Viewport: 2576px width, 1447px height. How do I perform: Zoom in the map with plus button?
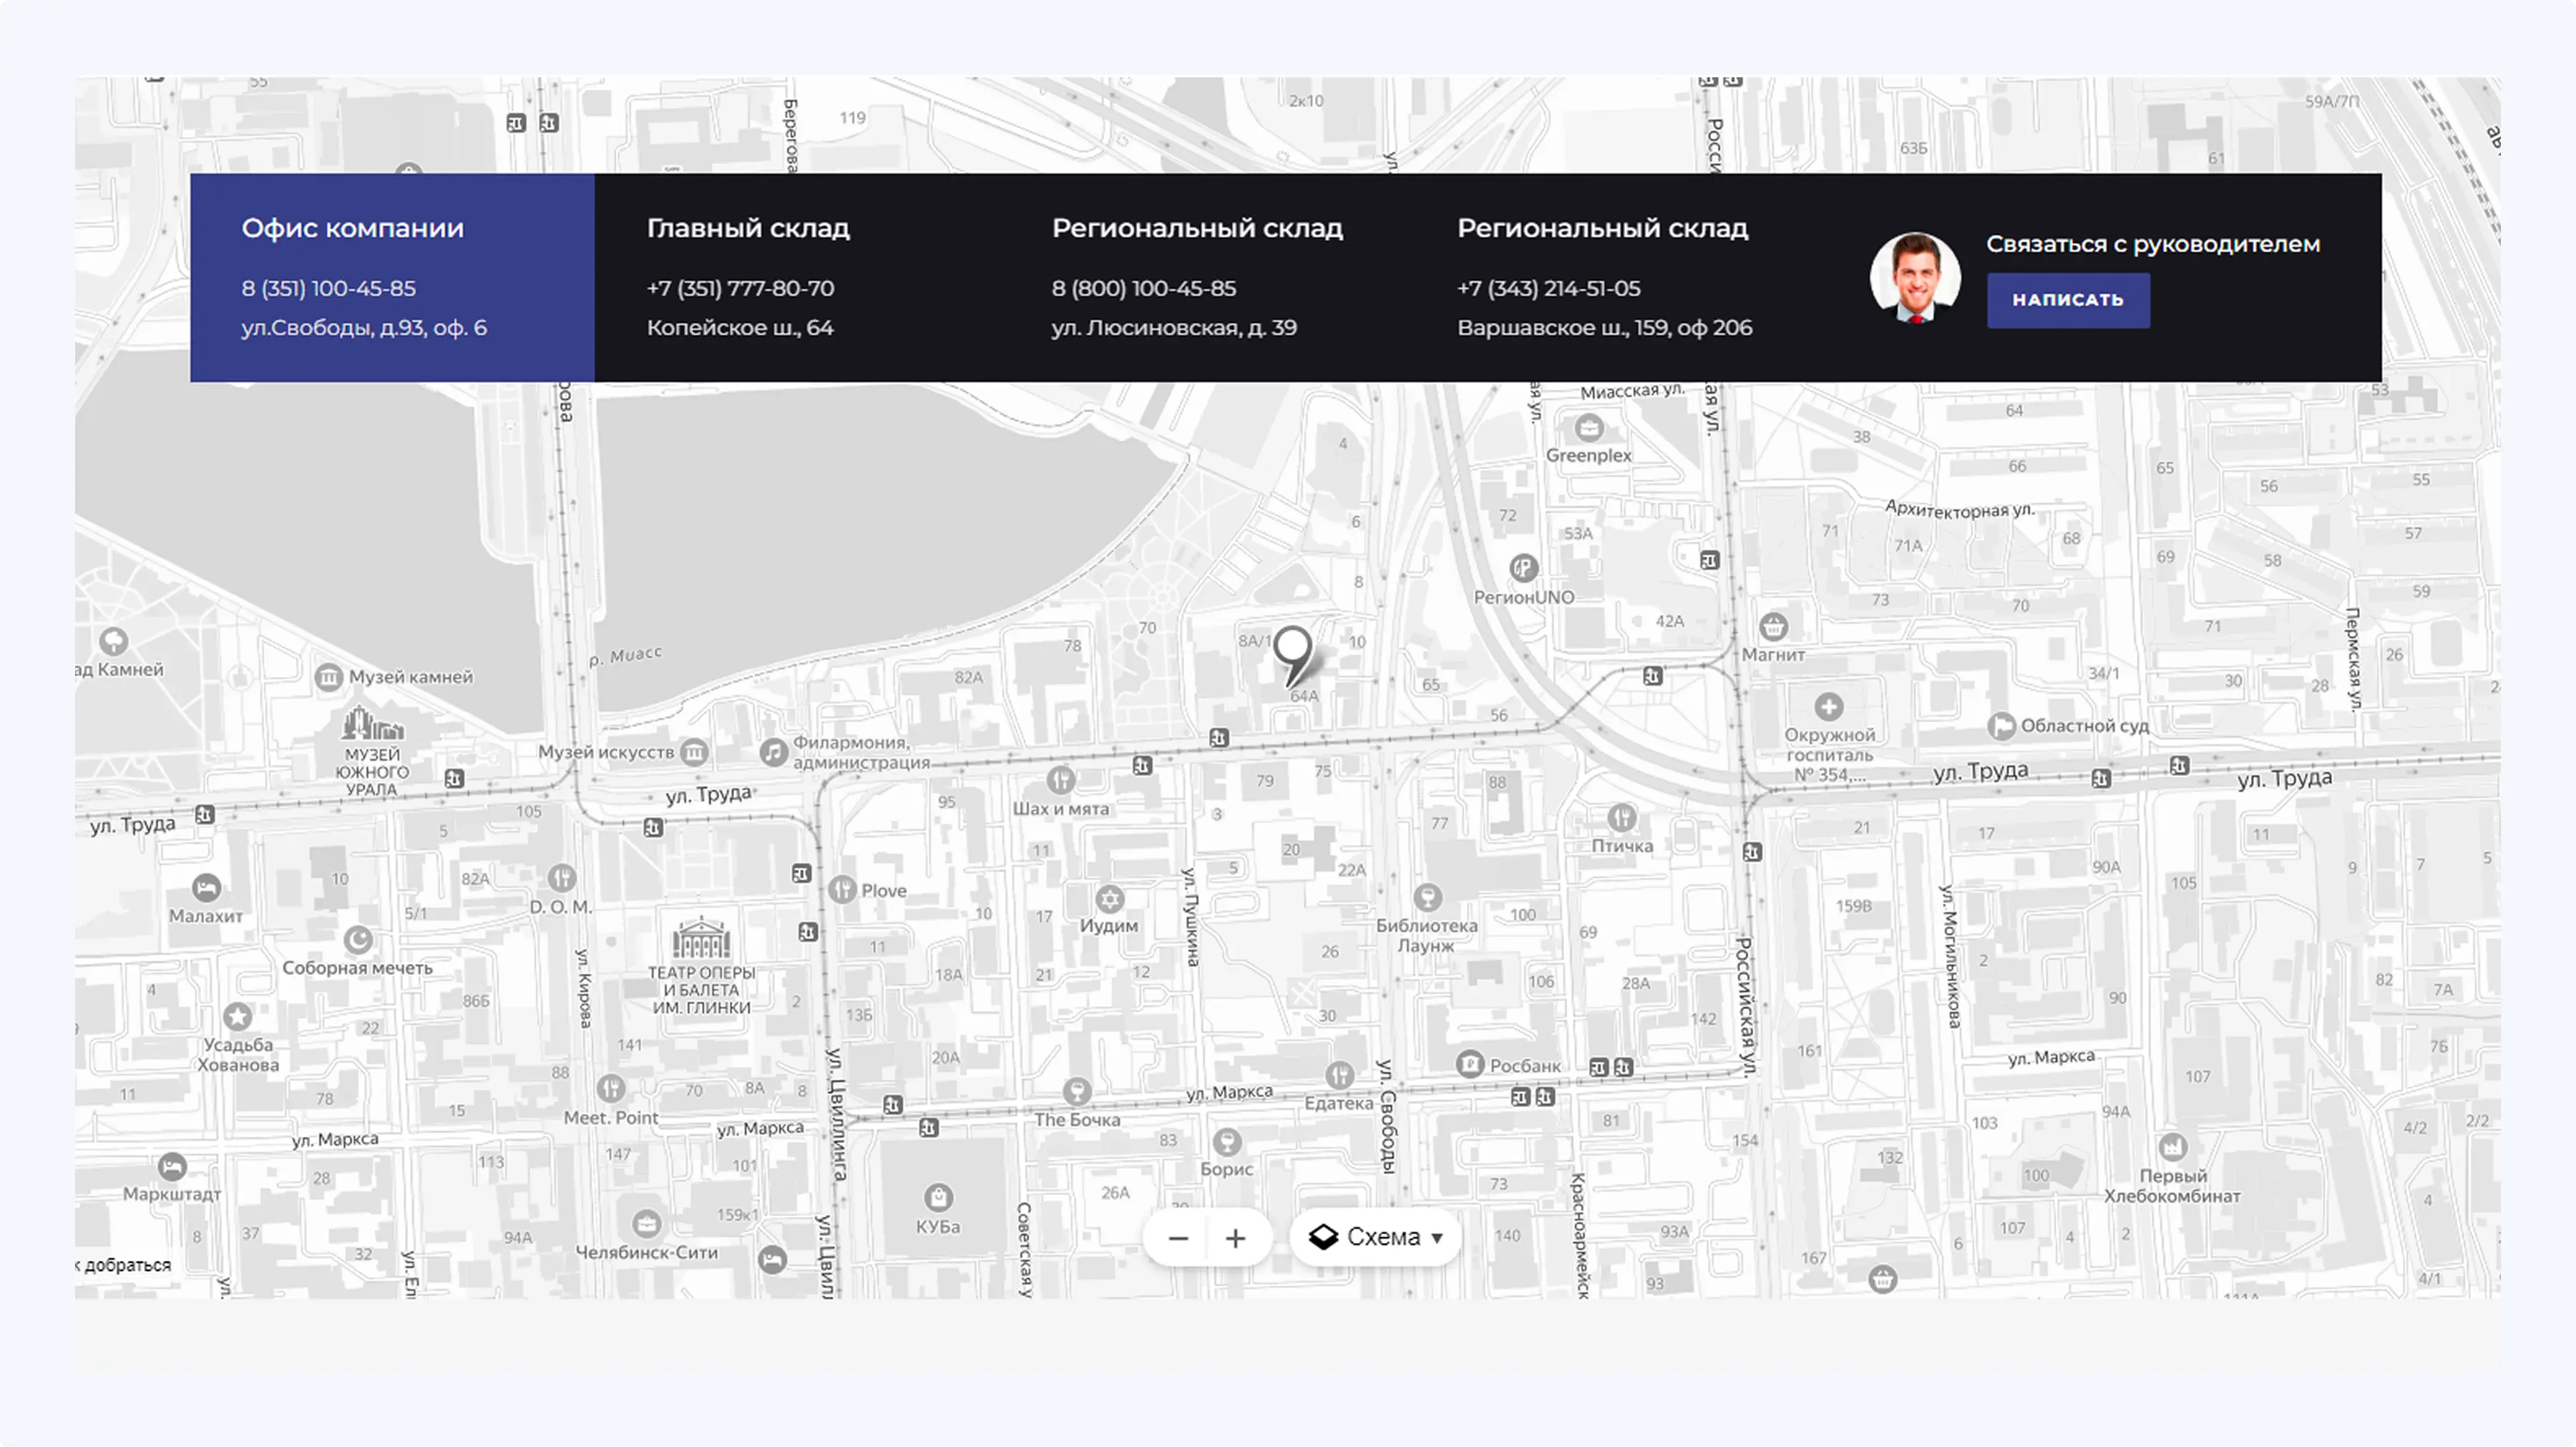point(1235,1238)
